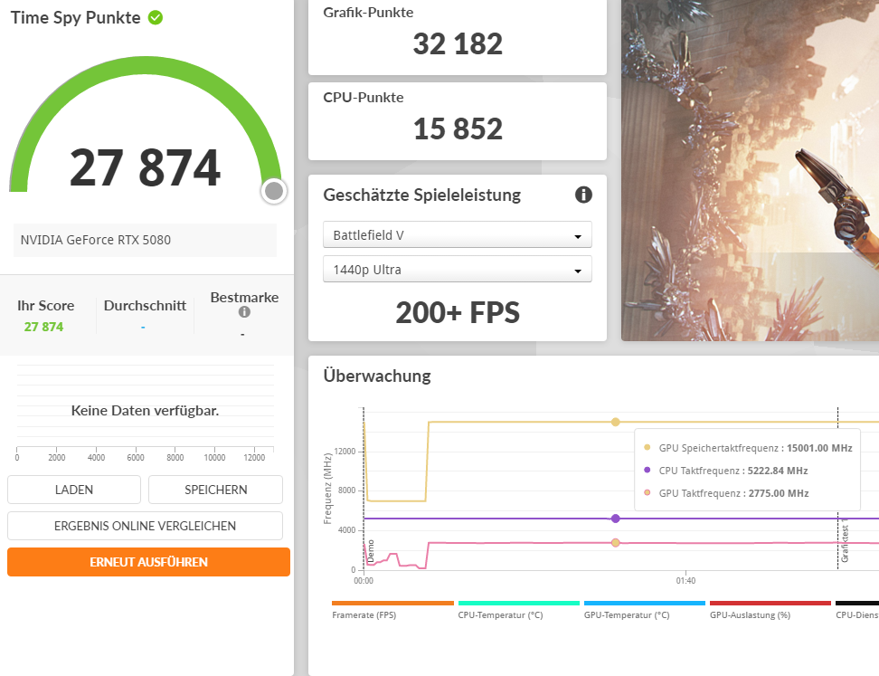Click the Grafiktest 1 marker line on the chart
The image size is (879, 676).
click(x=838, y=488)
